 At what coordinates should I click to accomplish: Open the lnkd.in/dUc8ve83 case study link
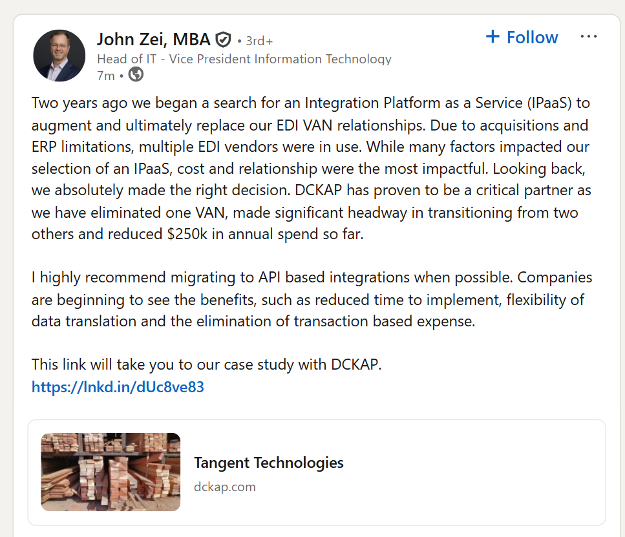(x=118, y=387)
